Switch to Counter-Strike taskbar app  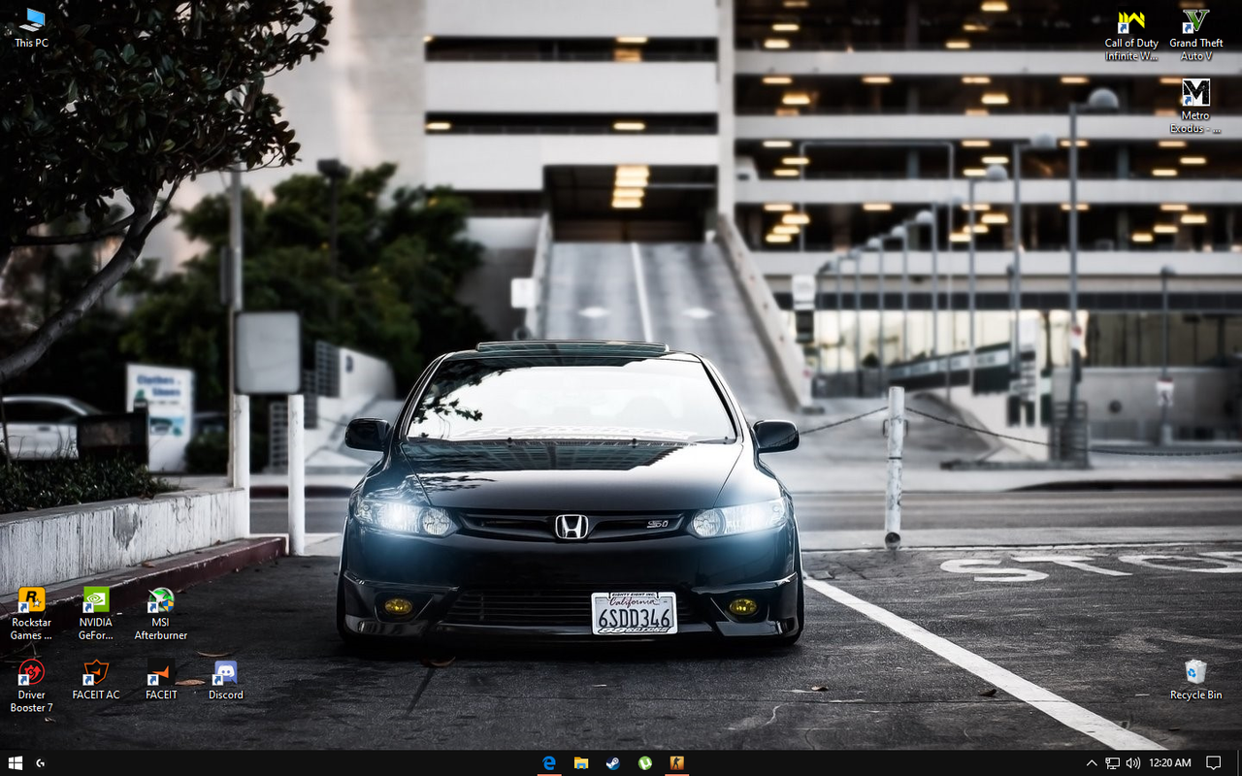click(676, 763)
